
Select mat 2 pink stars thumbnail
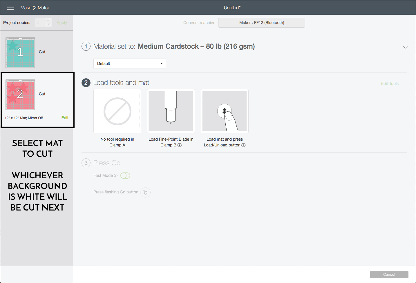(x=20, y=95)
